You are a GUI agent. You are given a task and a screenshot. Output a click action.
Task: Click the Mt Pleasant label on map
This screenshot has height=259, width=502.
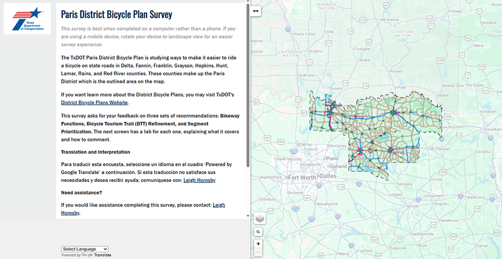click(x=440, y=148)
